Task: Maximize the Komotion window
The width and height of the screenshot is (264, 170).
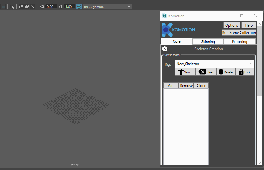Action: (242, 16)
